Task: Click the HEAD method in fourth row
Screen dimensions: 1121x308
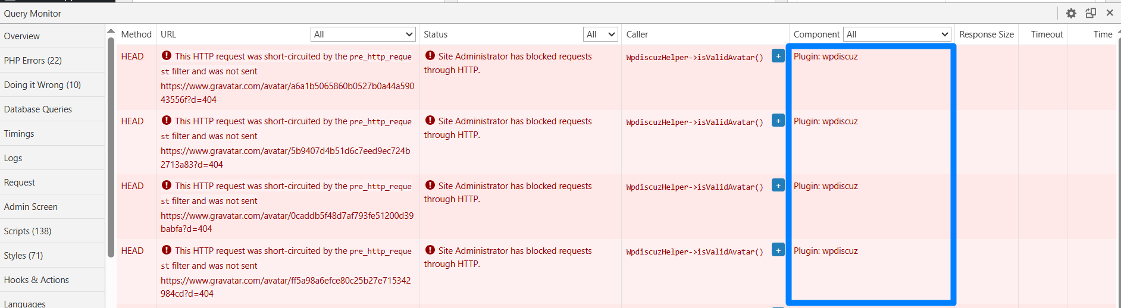Action: pyautogui.click(x=132, y=251)
